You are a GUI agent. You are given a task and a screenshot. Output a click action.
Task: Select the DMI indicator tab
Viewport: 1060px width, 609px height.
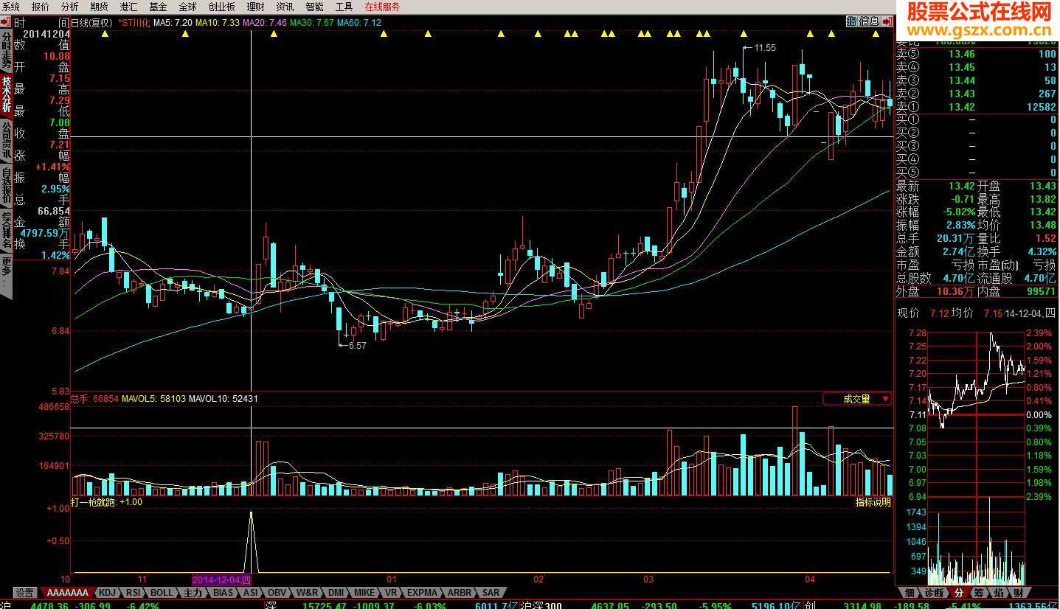tap(336, 592)
